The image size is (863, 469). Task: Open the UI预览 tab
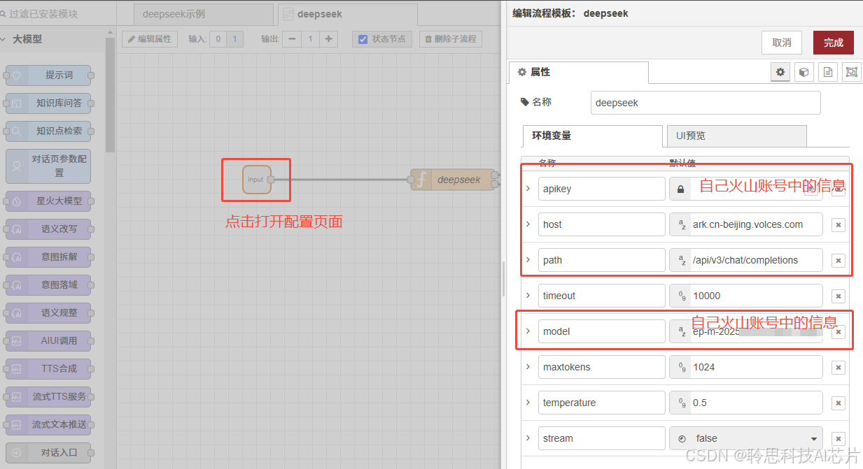(x=737, y=136)
